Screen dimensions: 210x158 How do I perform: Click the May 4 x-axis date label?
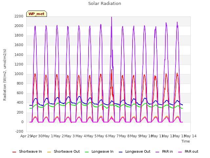click(x=81, y=136)
